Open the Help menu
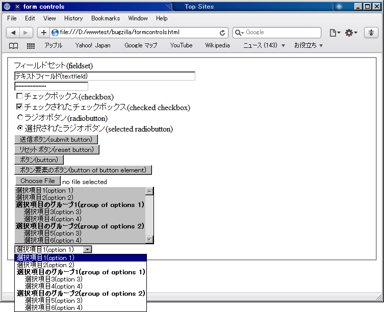This screenshot has height=312, width=384. [162, 18]
